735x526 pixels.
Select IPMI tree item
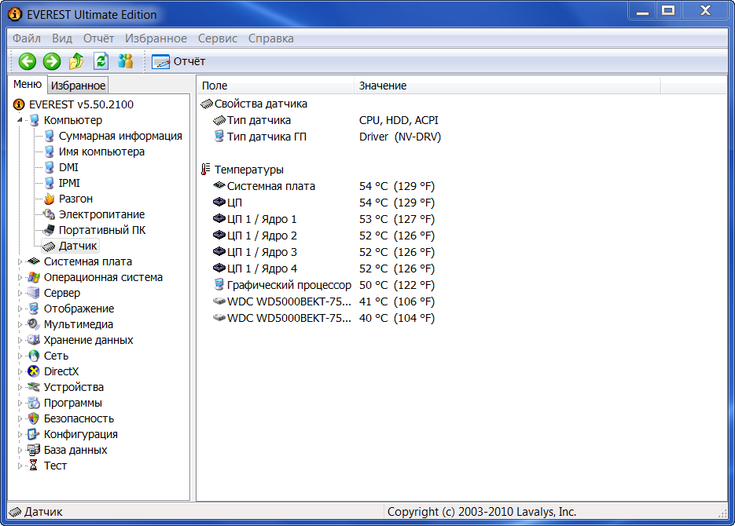(x=69, y=183)
